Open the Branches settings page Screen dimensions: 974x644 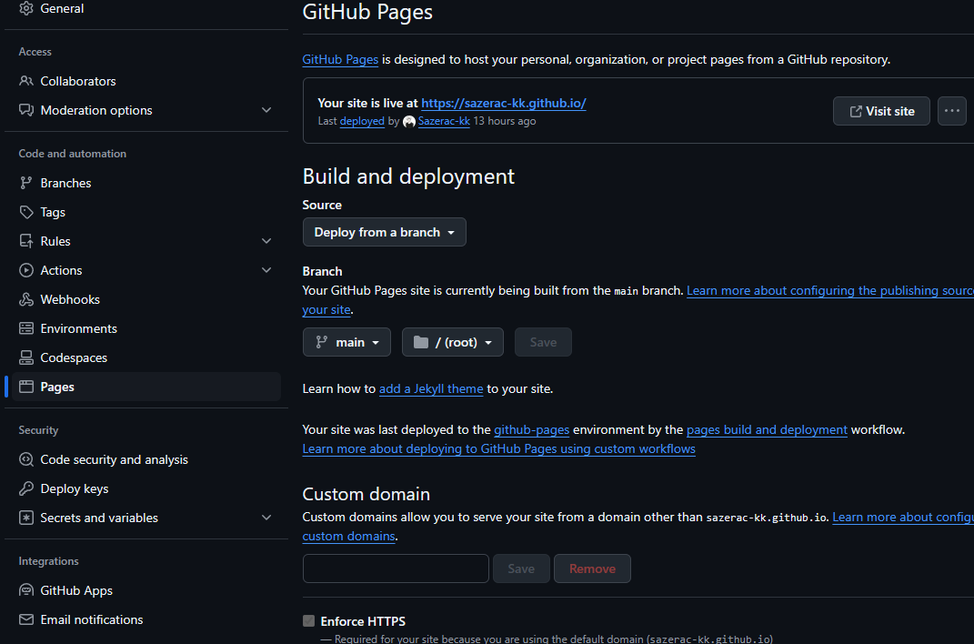[x=146, y=183]
